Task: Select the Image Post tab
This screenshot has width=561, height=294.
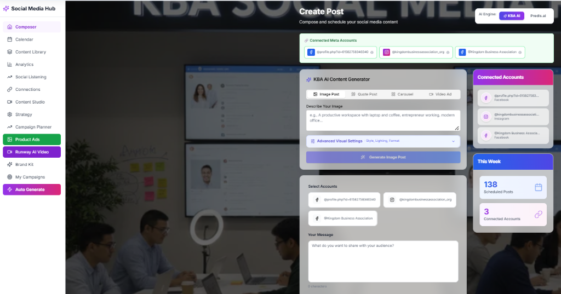Action: click(326, 94)
